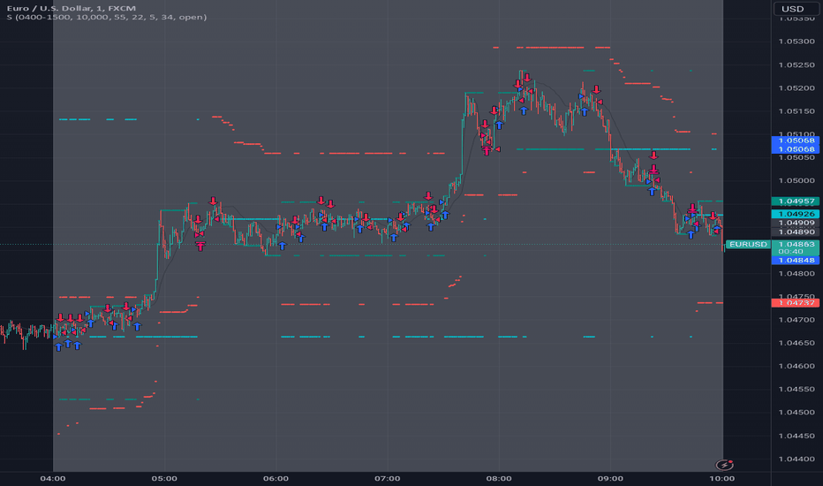Click the EURUSD price line label
Image resolution: width=823 pixels, height=486 pixels.
748,244
